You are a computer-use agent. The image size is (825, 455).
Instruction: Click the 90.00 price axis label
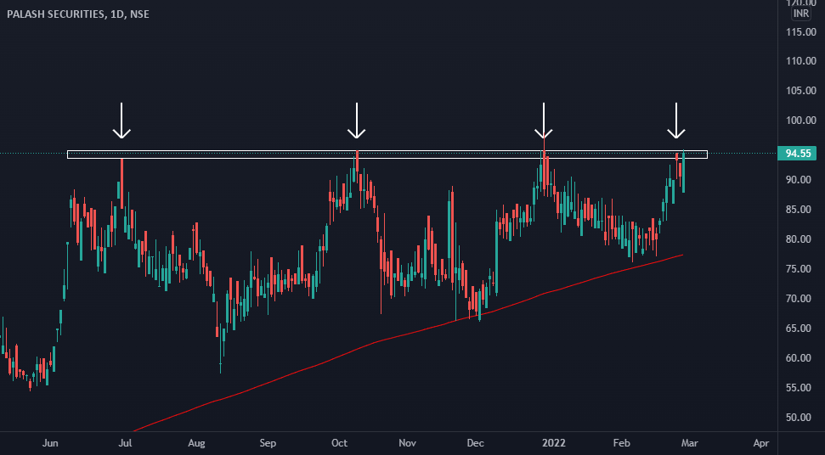click(799, 180)
